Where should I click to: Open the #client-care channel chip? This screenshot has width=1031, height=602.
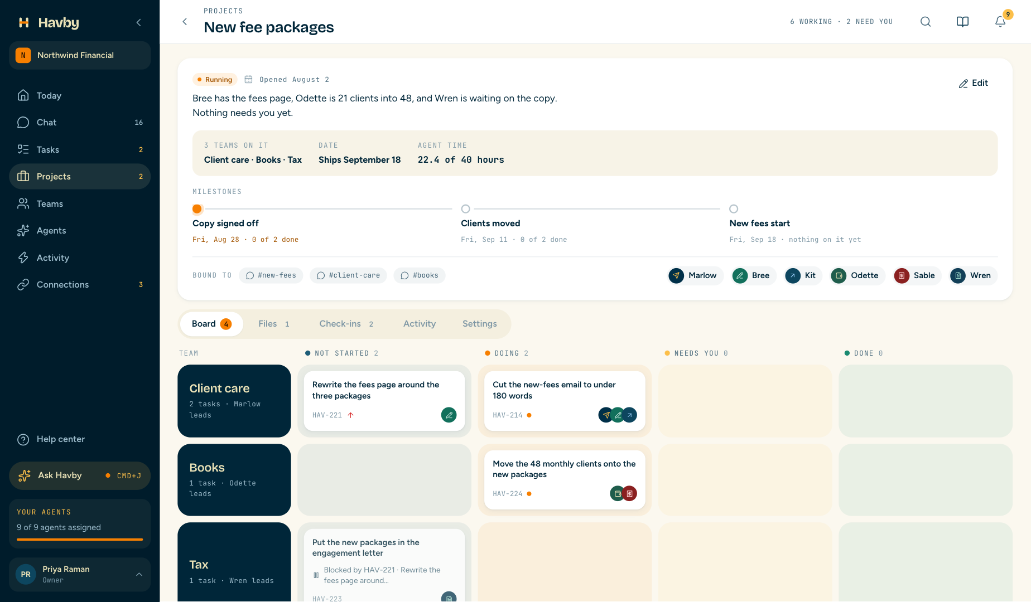coord(349,275)
